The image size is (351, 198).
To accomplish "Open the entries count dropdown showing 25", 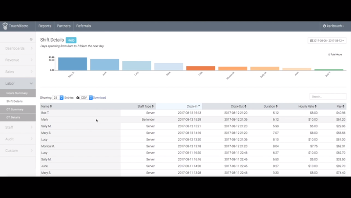I will coord(58,98).
